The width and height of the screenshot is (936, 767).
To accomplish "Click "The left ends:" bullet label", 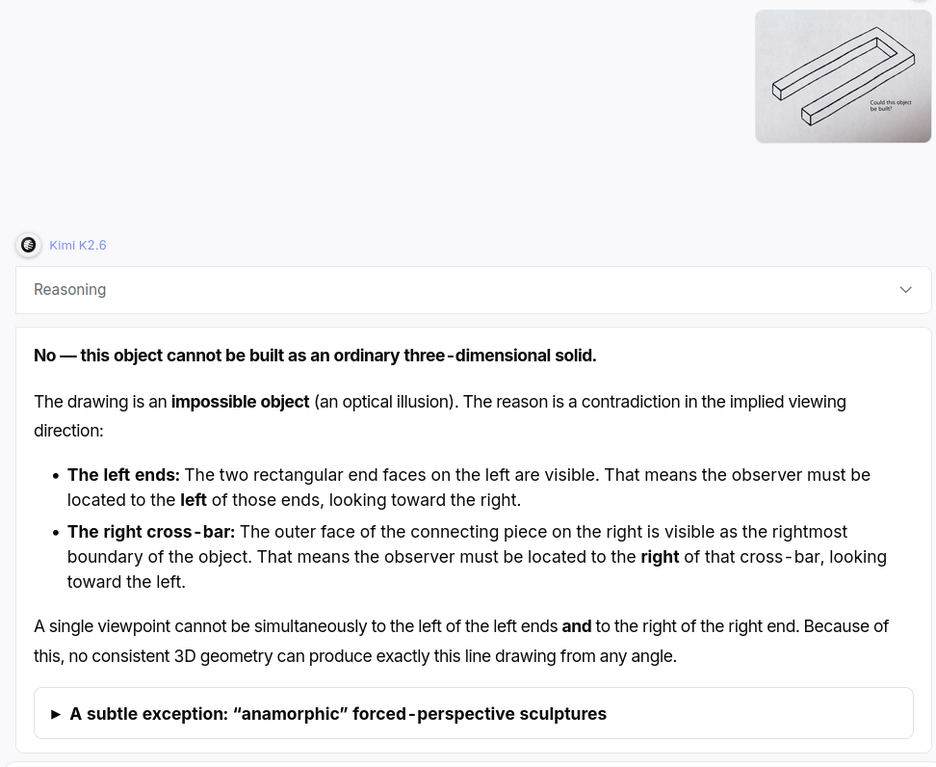I will click(x=123, y=475).
